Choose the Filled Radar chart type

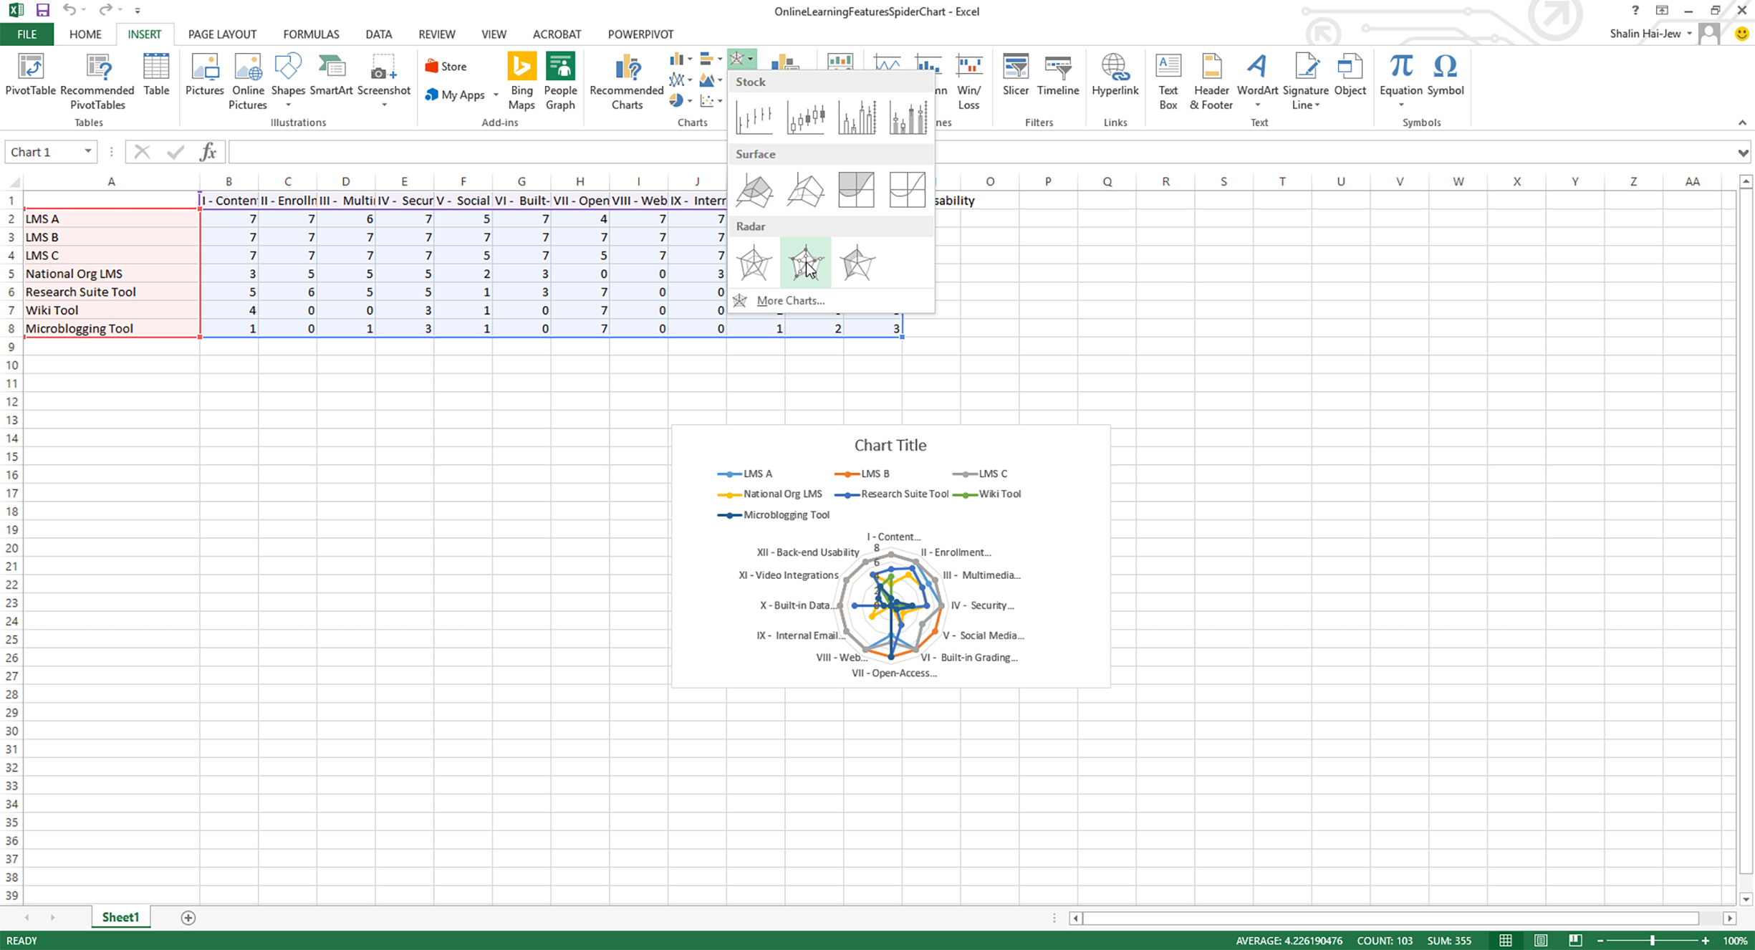[857, 262]
